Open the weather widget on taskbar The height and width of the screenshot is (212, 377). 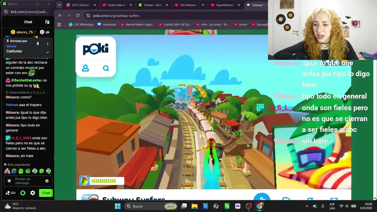point(20,206)
